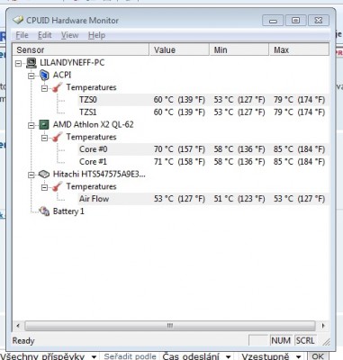Select the LILANDYNEFF-PC label
This screenshot has width=343, height=360.
coord(72,63)
